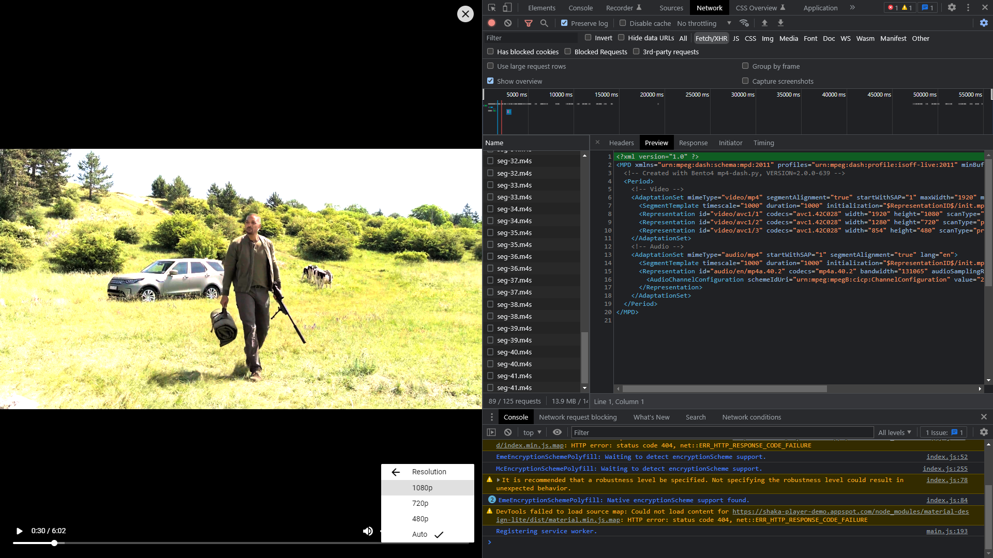Open index.js:52 source link
The width and height of the screenshot is (993, 558).
click(946, 457)
